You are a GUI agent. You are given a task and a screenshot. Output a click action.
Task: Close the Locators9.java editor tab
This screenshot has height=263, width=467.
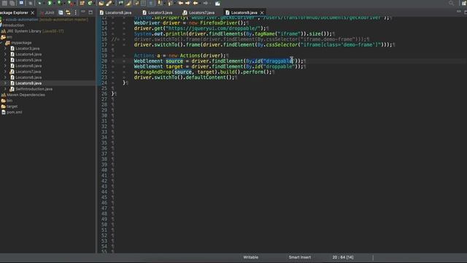pos(262,13)
